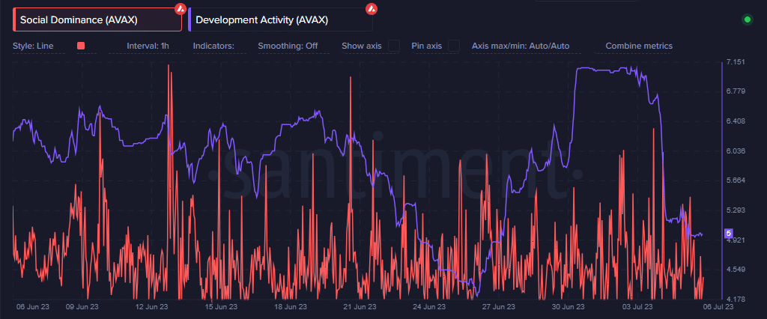Screen dimensions: 767x319
Task: Click the 06 Jun 23 date label
Action: [34, 307]
